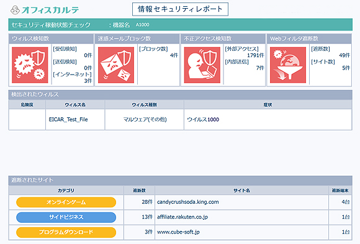Click the [送信検知] label
This screenshot has width=360, height=244.
click(x=65, y=61)
